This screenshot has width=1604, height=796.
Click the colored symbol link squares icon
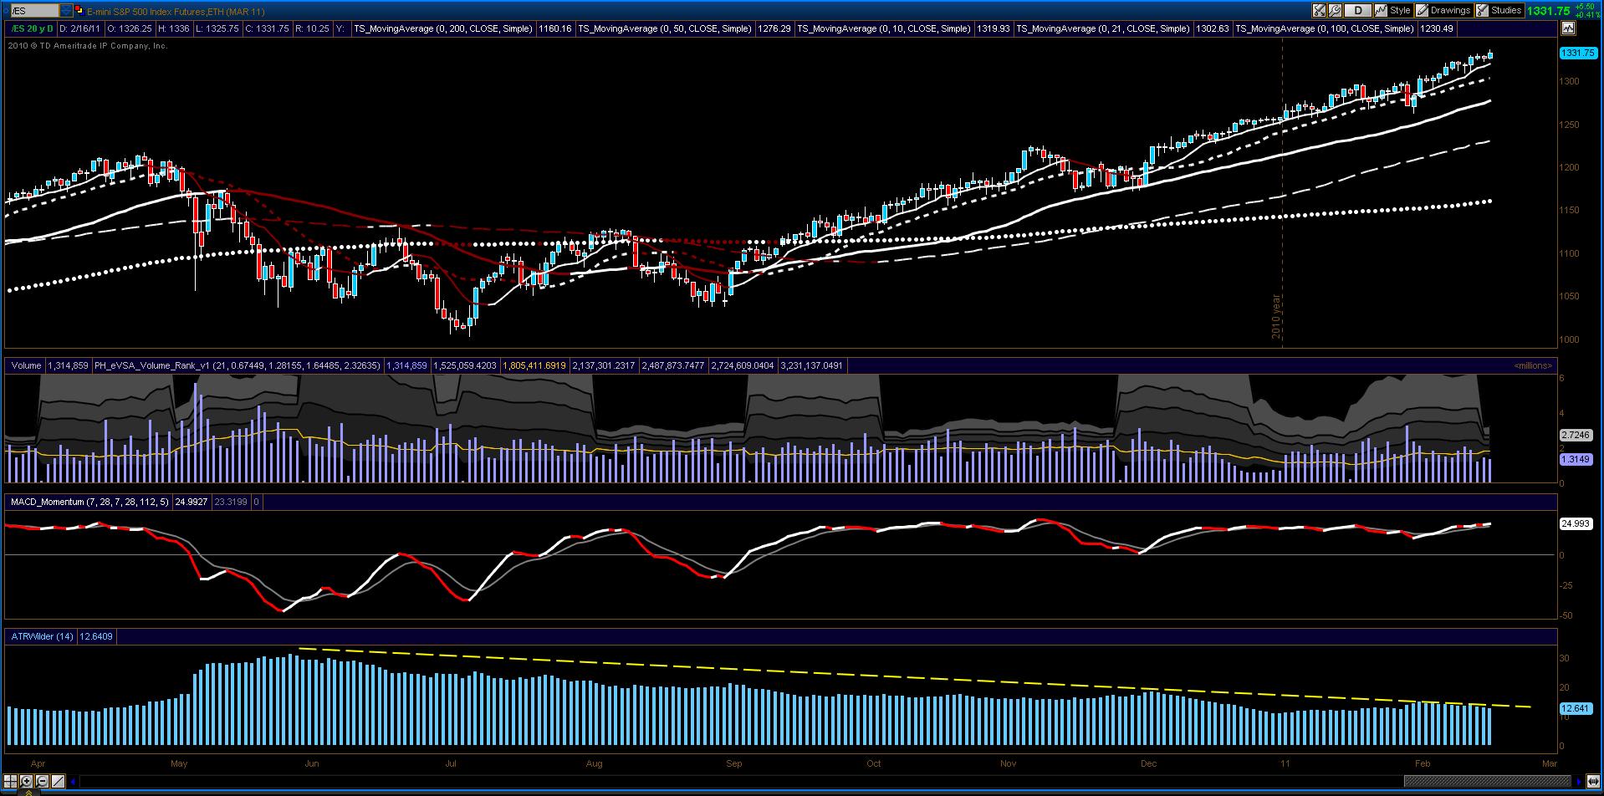(79, 11)
